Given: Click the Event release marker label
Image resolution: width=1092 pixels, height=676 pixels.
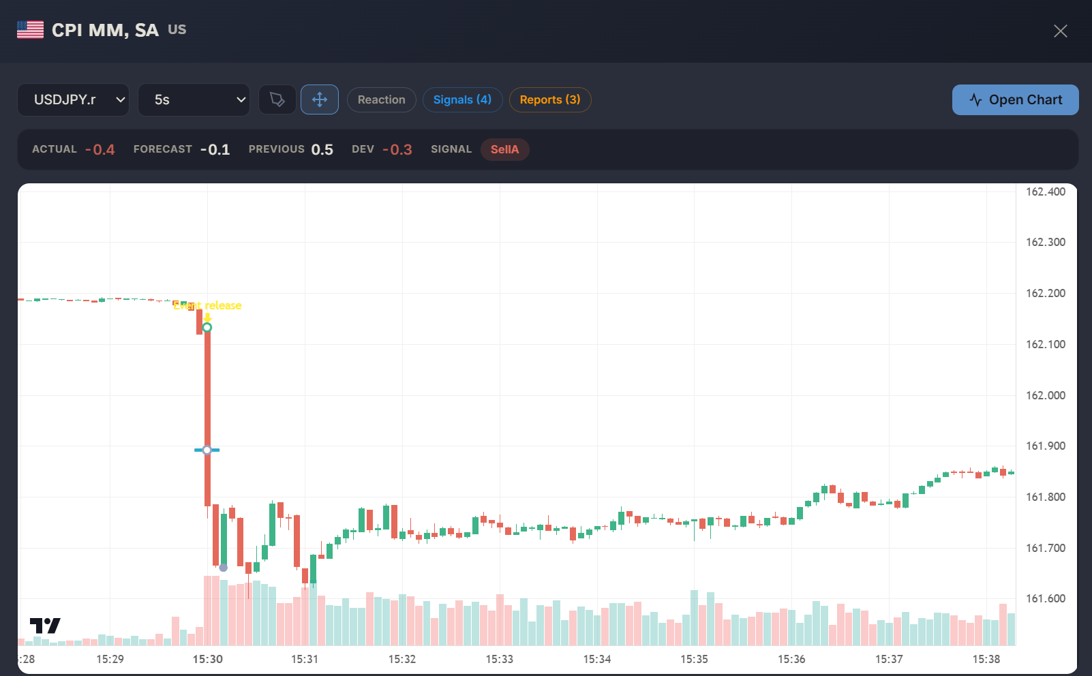Looking at the screenshot, I should tap(207, 305).
